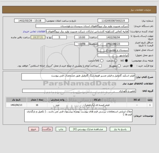Click the نام کالا column header
Viewport: 159px width, 153px height.
coord(97,100)
